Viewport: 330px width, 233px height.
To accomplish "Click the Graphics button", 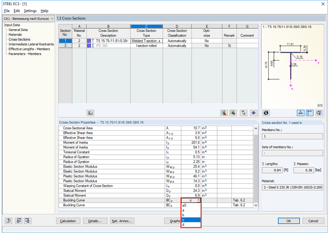I will tap(172, 221).
